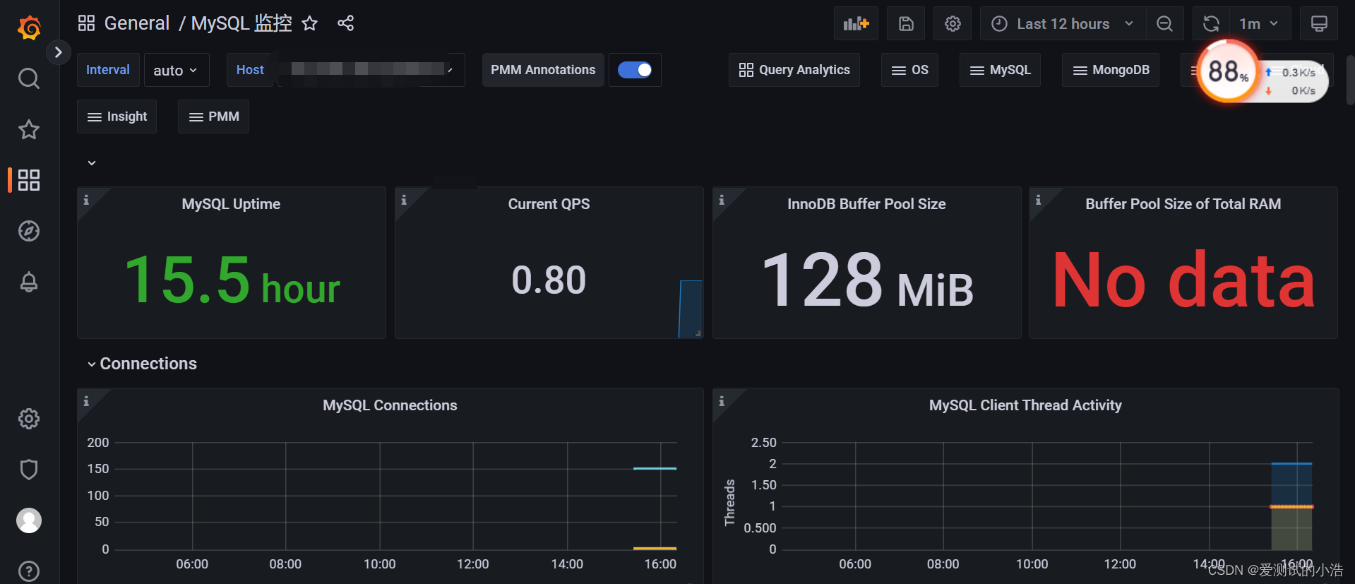Share the dashboard using the share icon
The height and width of the screenshot is (584, 1355).
pos(345,23)
